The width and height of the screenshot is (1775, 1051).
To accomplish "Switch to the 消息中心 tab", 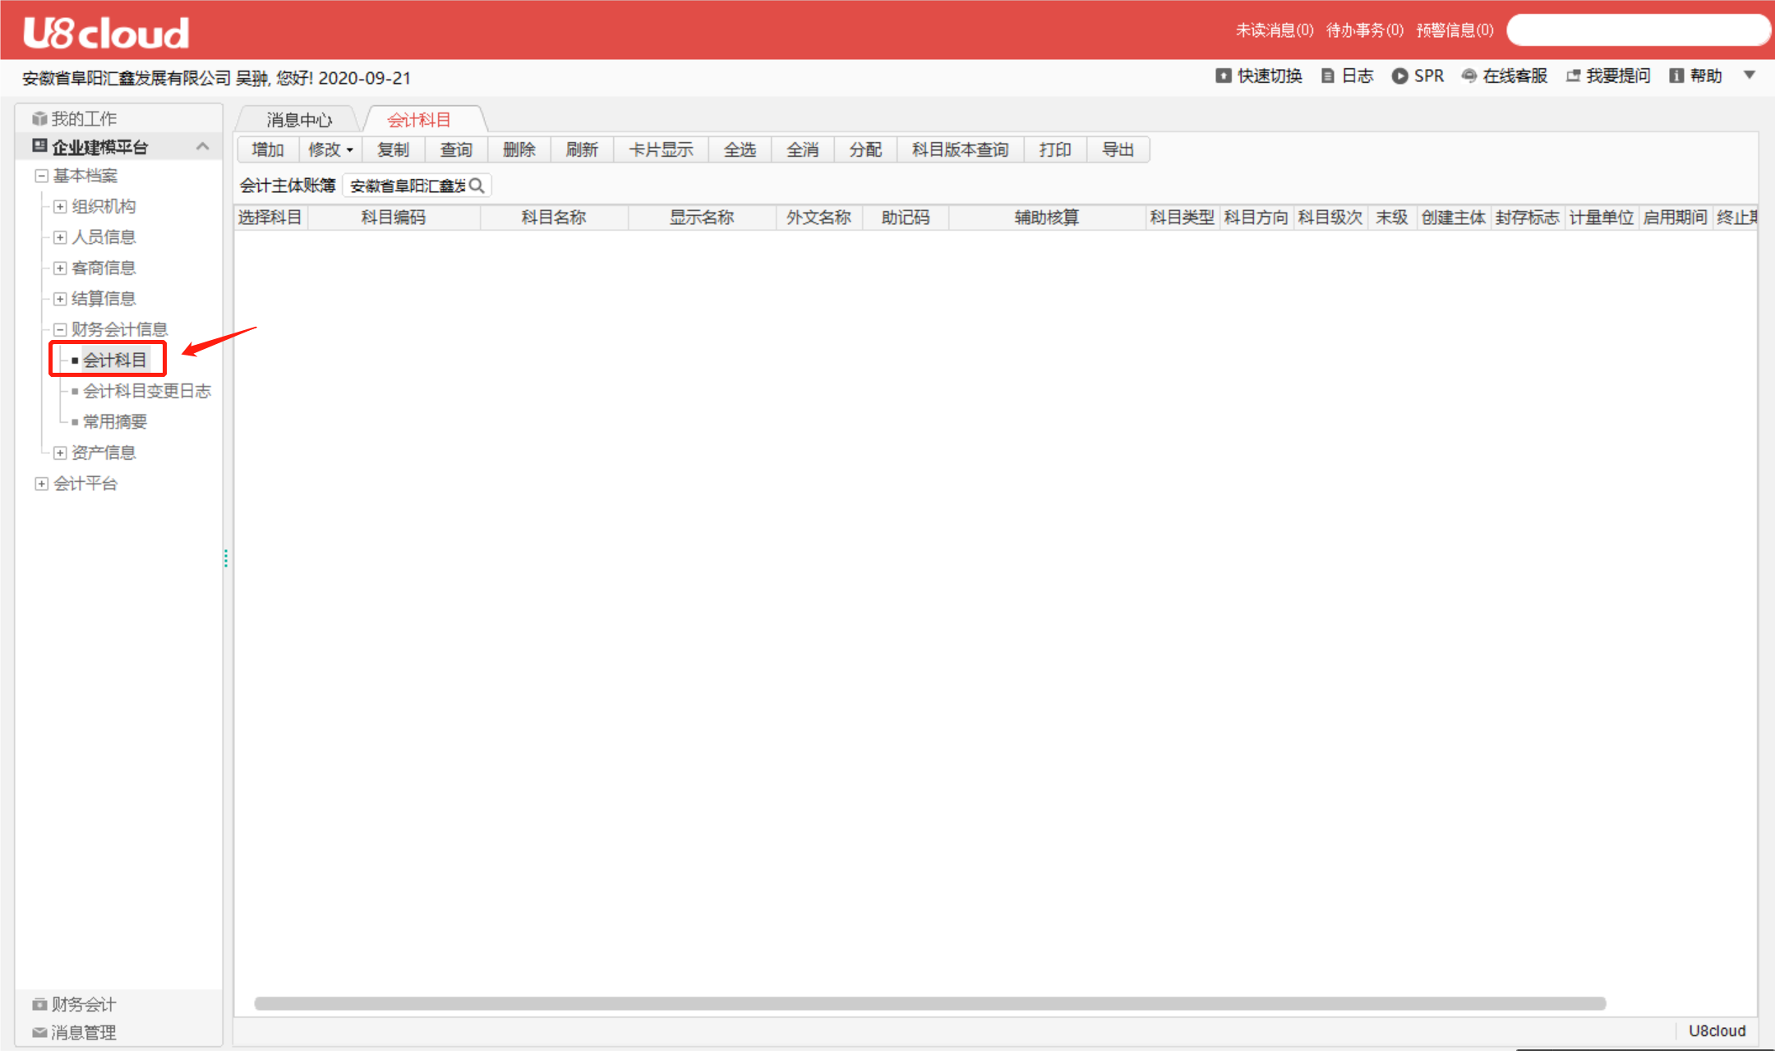I will click(299, 120).
